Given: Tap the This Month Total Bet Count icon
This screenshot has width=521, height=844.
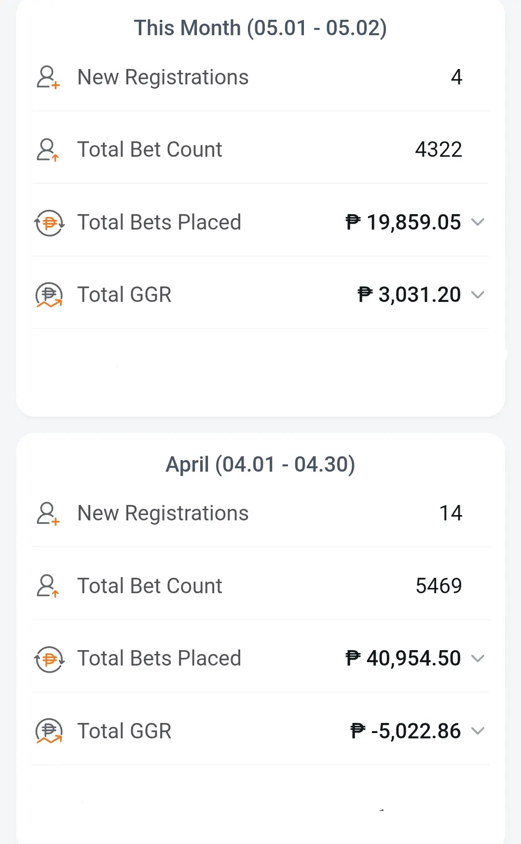Looking at the screenshot, I should [x=48, y=150].
